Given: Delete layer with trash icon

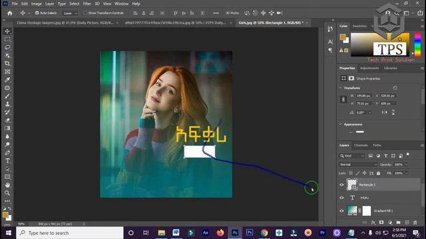Looking at the screenshot, I should point(415,222).
